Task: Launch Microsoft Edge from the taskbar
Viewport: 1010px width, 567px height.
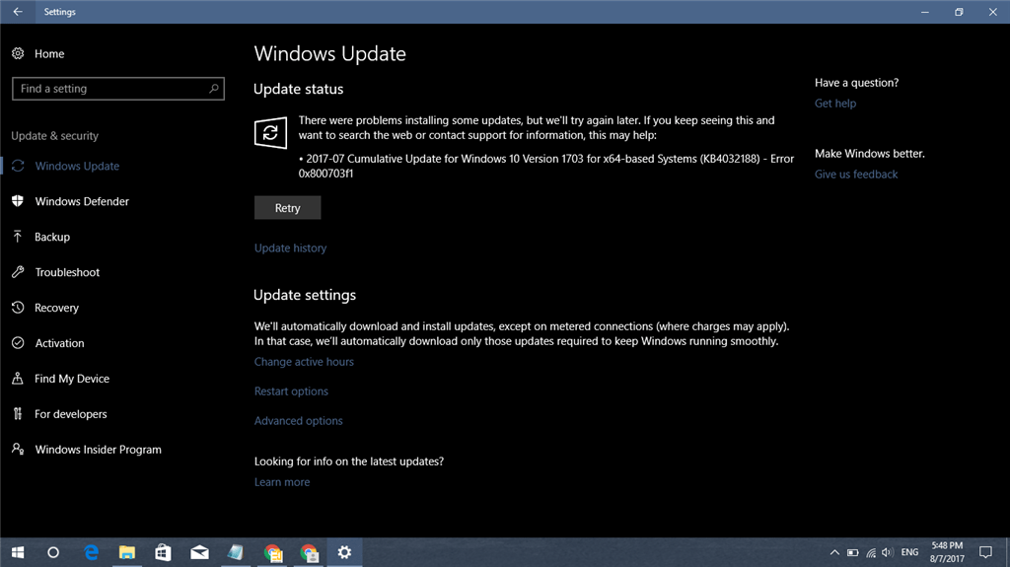Action: [91, 552]
